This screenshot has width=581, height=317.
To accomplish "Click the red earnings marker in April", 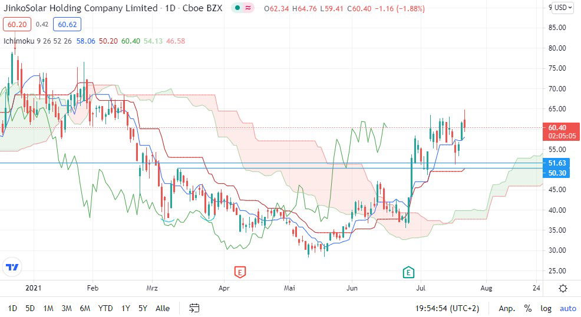I will 240,273.
